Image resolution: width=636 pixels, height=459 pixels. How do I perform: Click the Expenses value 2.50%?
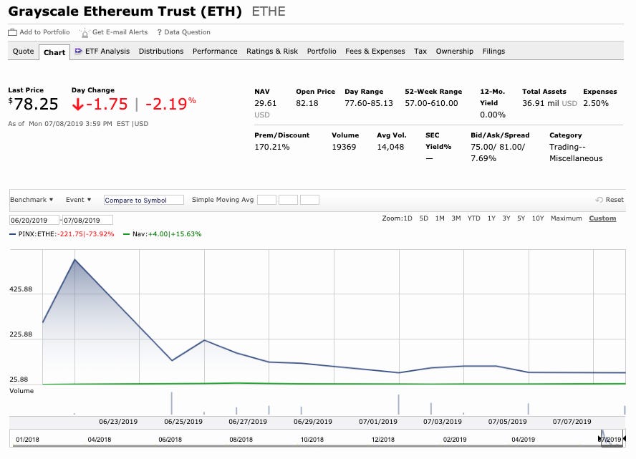tap(596, 103)
